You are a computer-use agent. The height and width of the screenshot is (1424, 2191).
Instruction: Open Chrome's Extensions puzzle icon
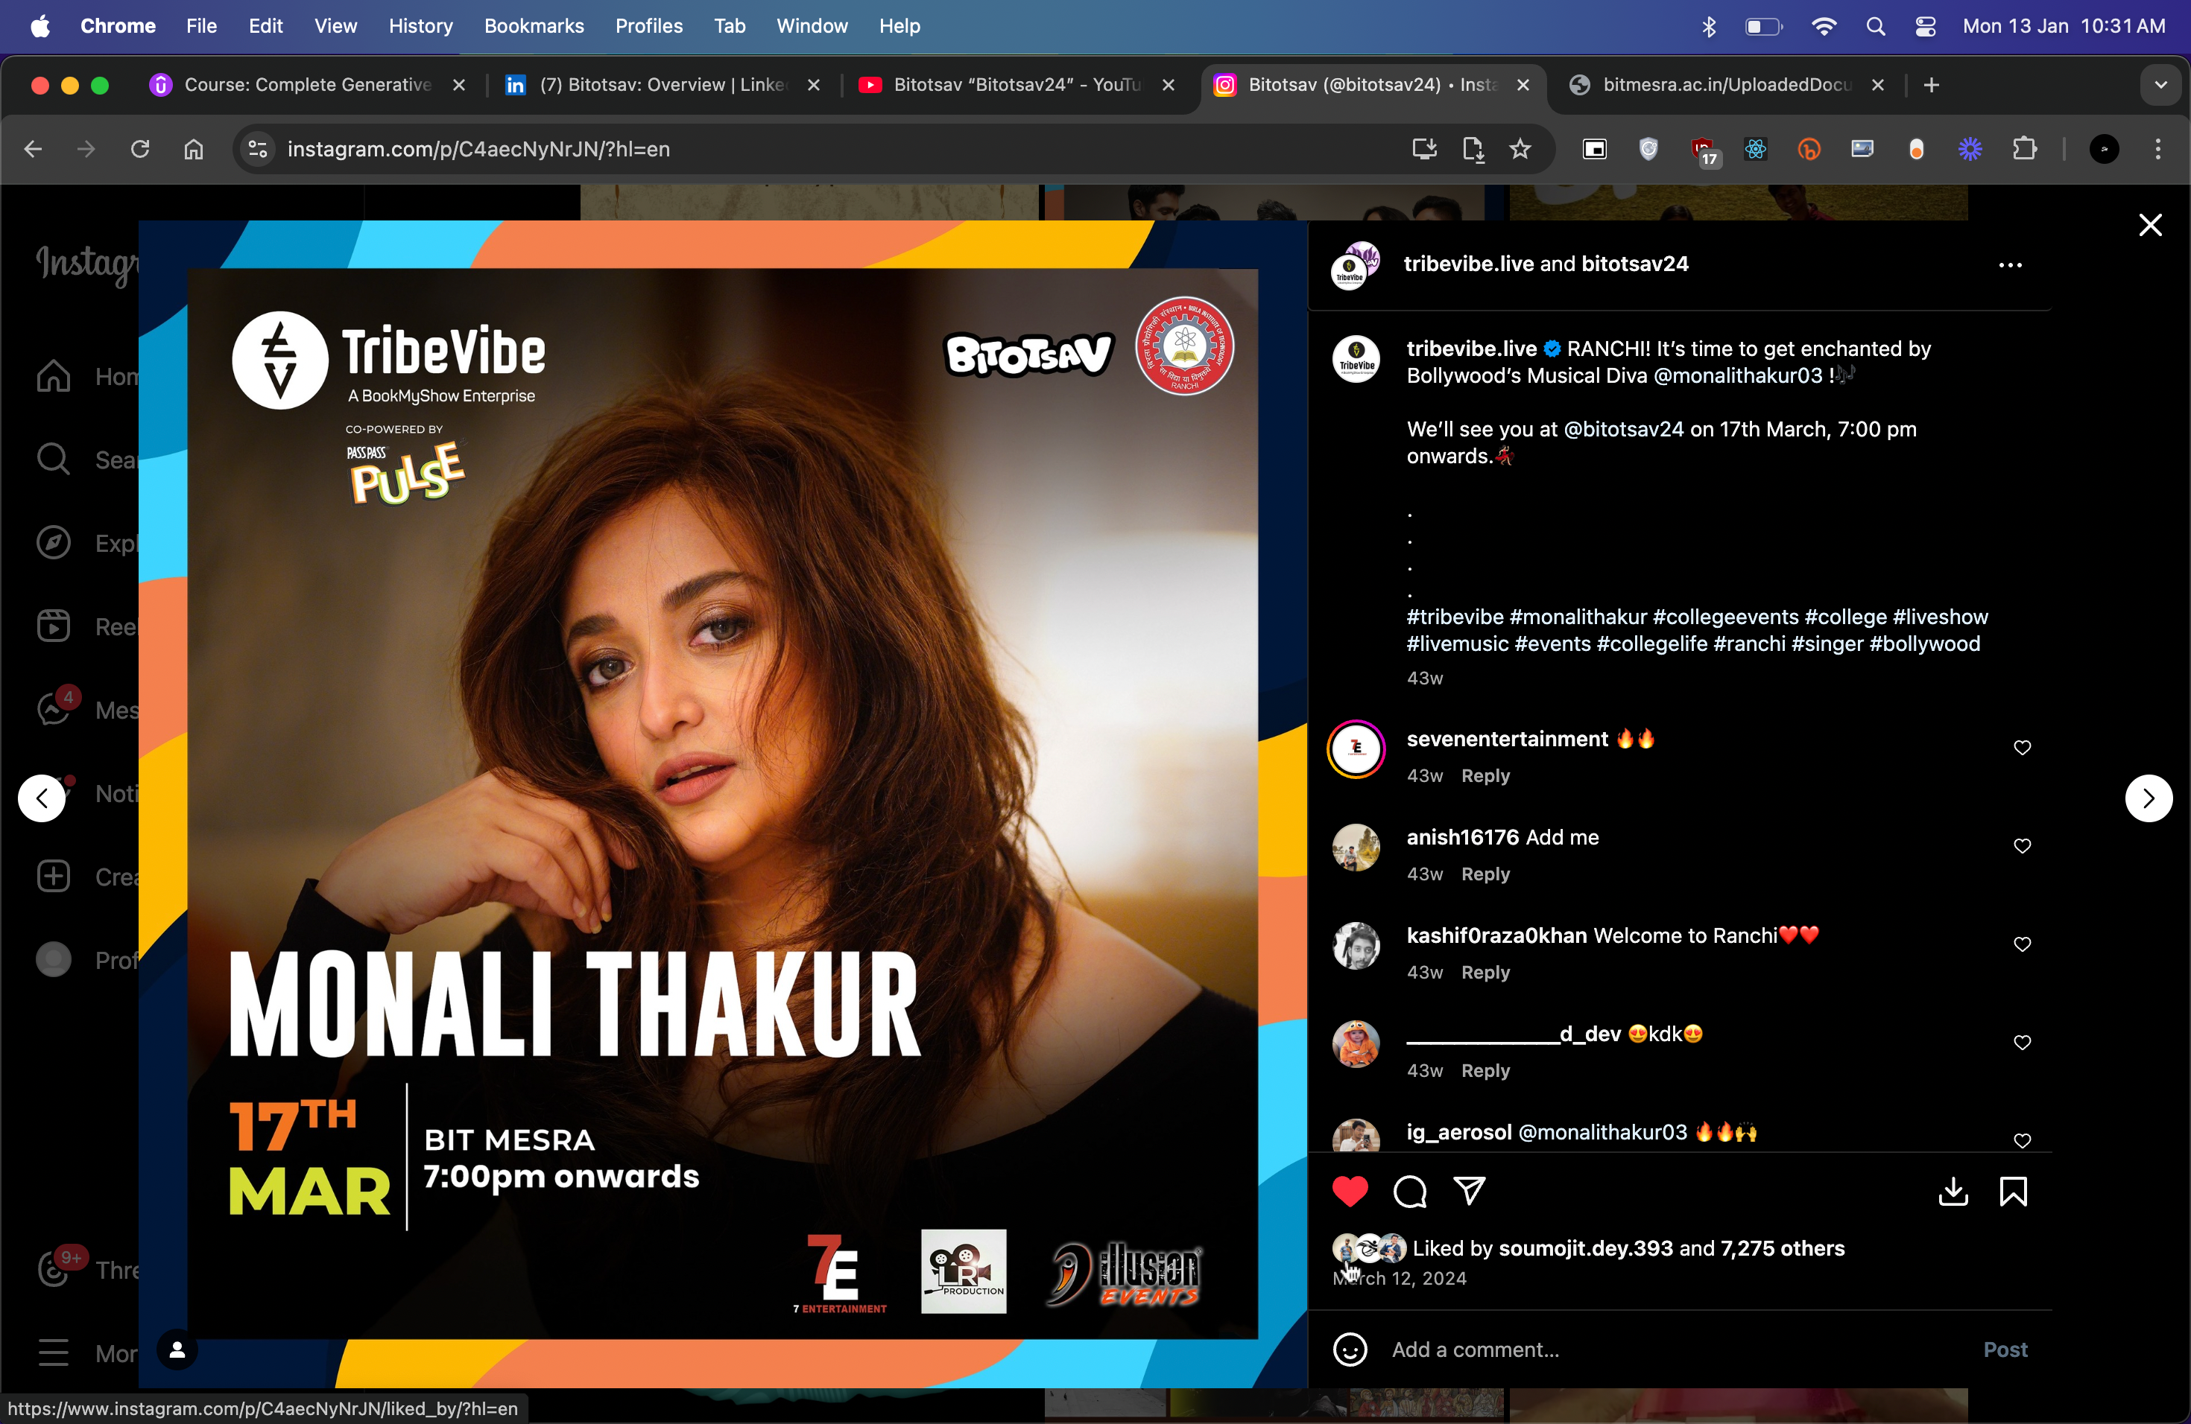click(2024, 149)
